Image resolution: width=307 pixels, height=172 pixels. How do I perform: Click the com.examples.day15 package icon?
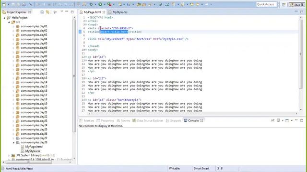pos(18,86)
